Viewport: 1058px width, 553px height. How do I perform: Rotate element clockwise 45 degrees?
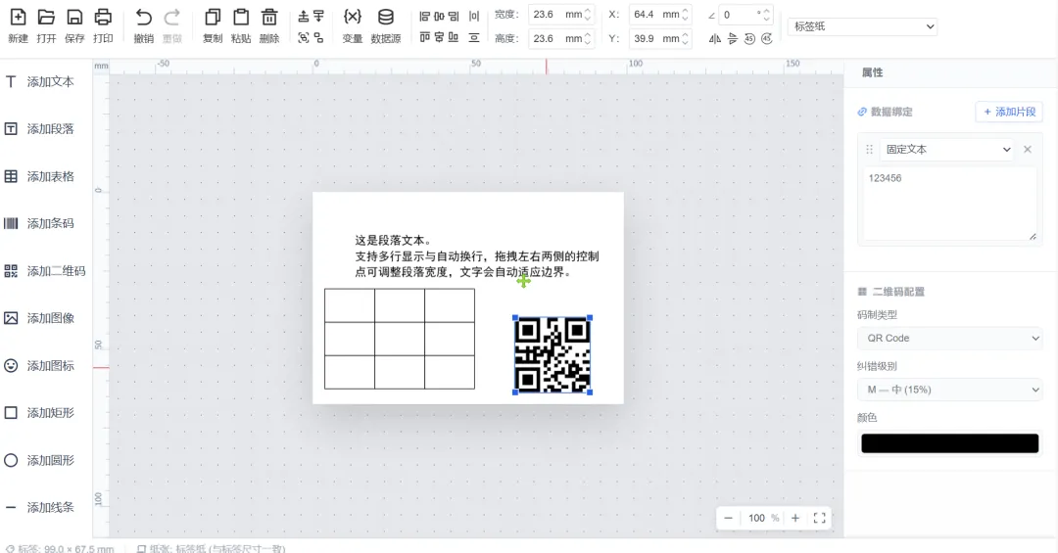coord(766,38)
